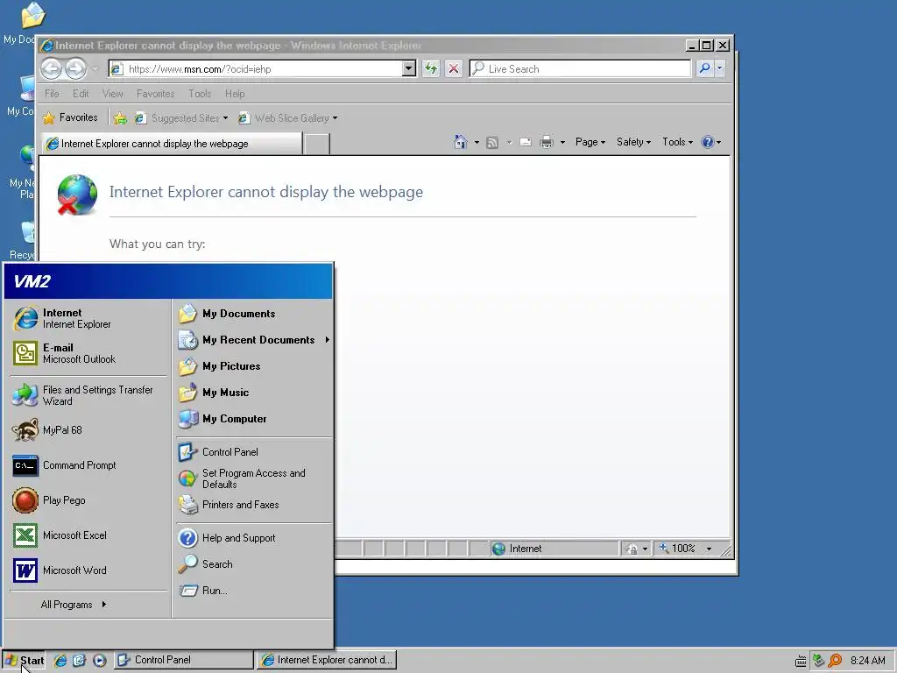The image size is (897, 673).
Task: Click the Home icon in command bar
Action: pyautogui.click(x=461, y=142)
